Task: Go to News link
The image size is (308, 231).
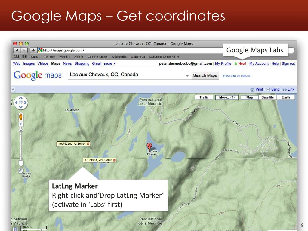Action: (67, 63)
